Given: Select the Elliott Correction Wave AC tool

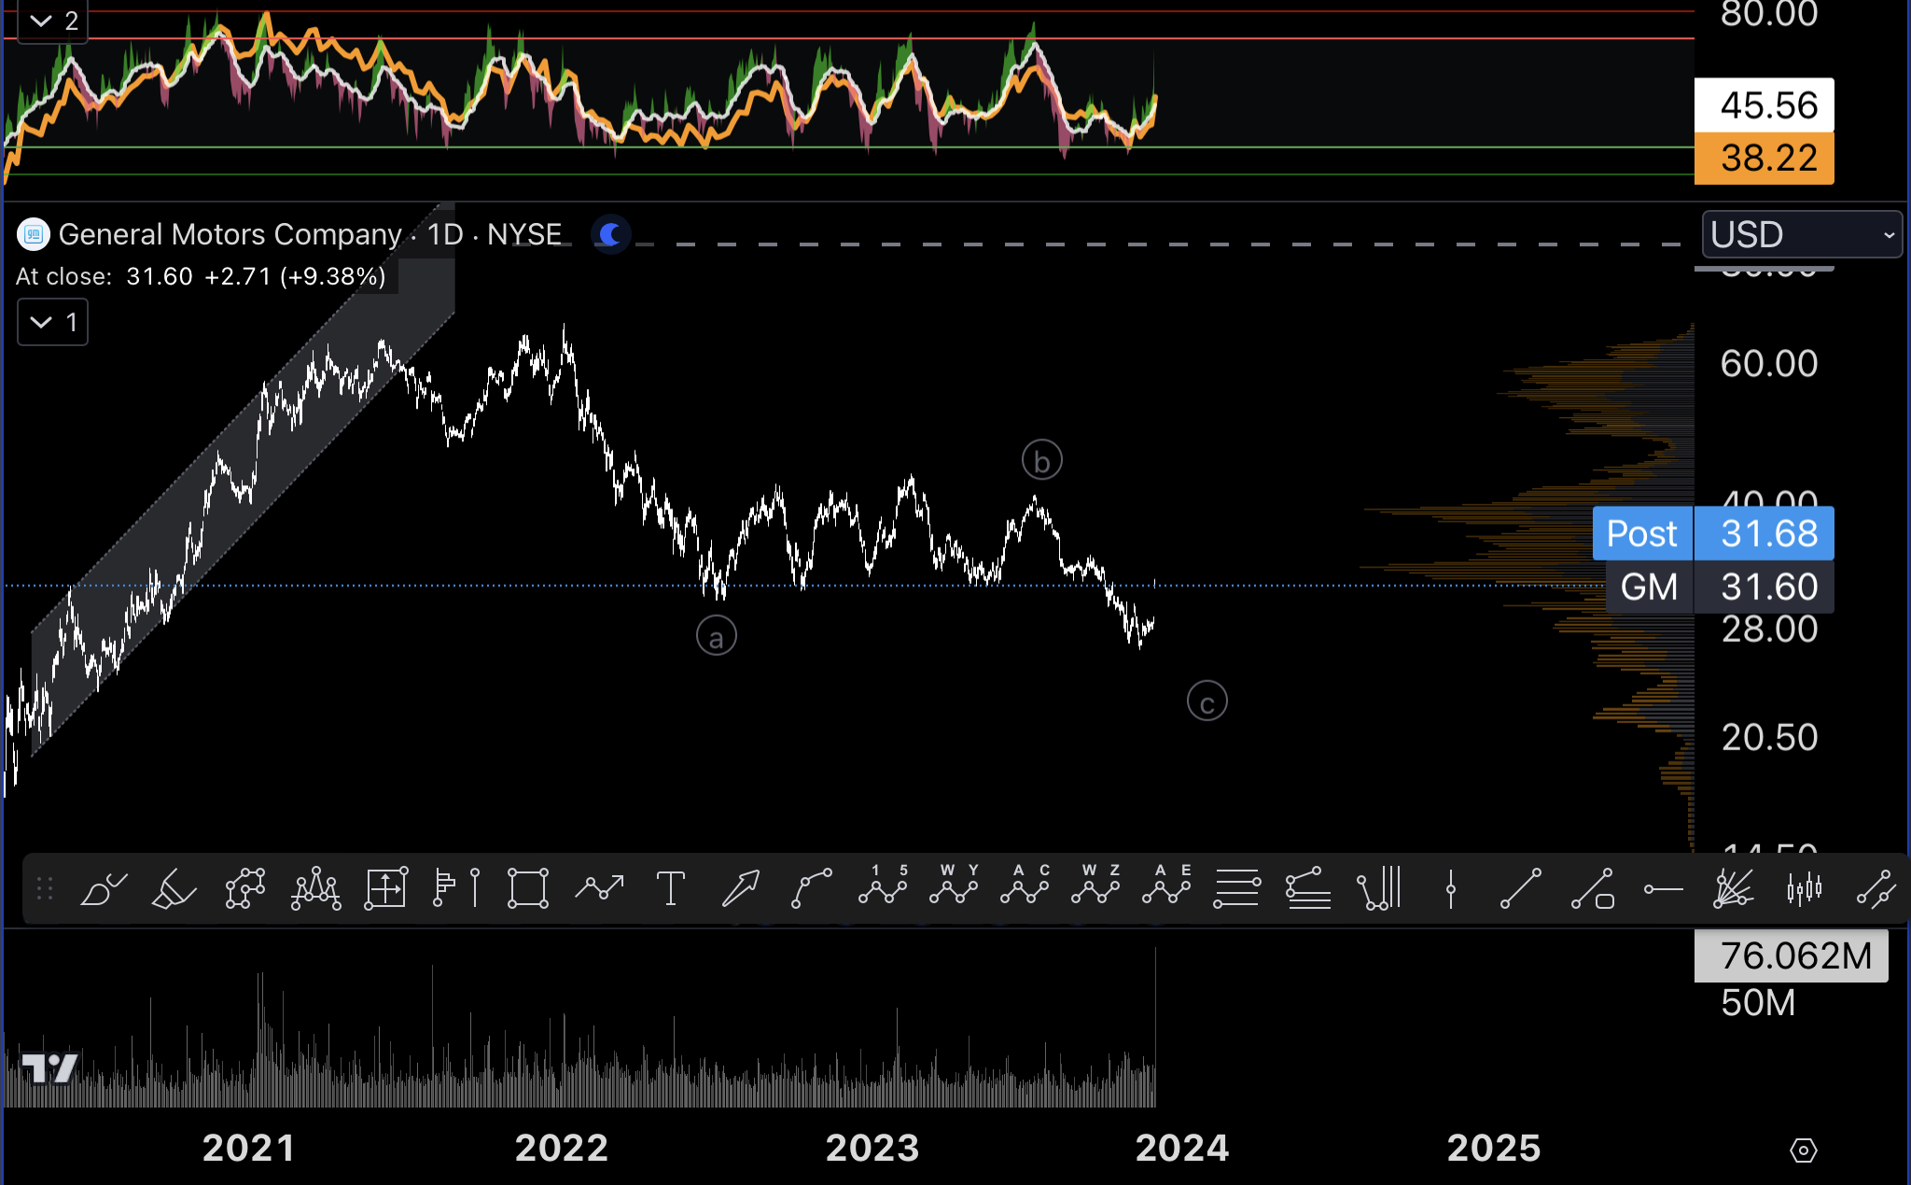Looking at the screenshot, I should 1025,885.
